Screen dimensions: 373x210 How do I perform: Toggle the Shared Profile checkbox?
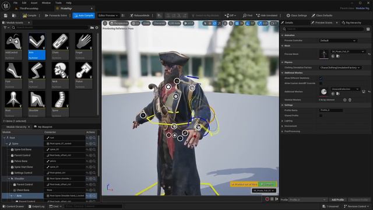(321, 116)
